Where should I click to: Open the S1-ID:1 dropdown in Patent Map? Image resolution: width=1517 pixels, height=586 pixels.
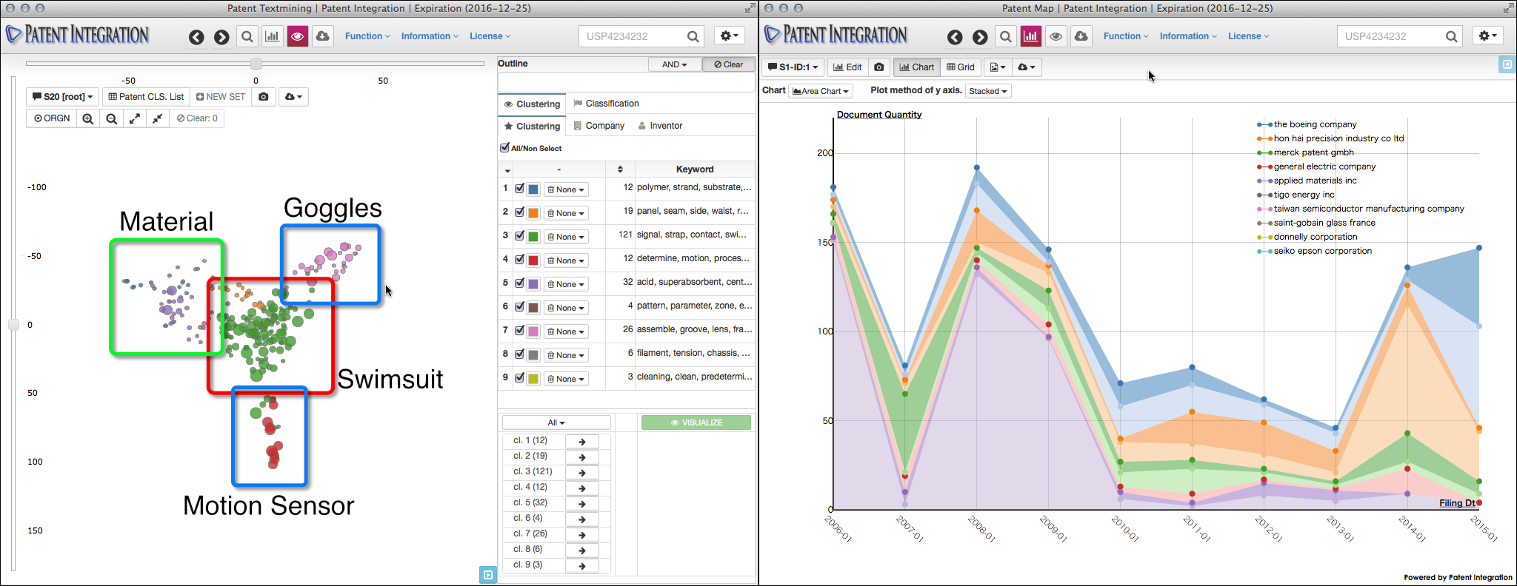click(793, 67)
